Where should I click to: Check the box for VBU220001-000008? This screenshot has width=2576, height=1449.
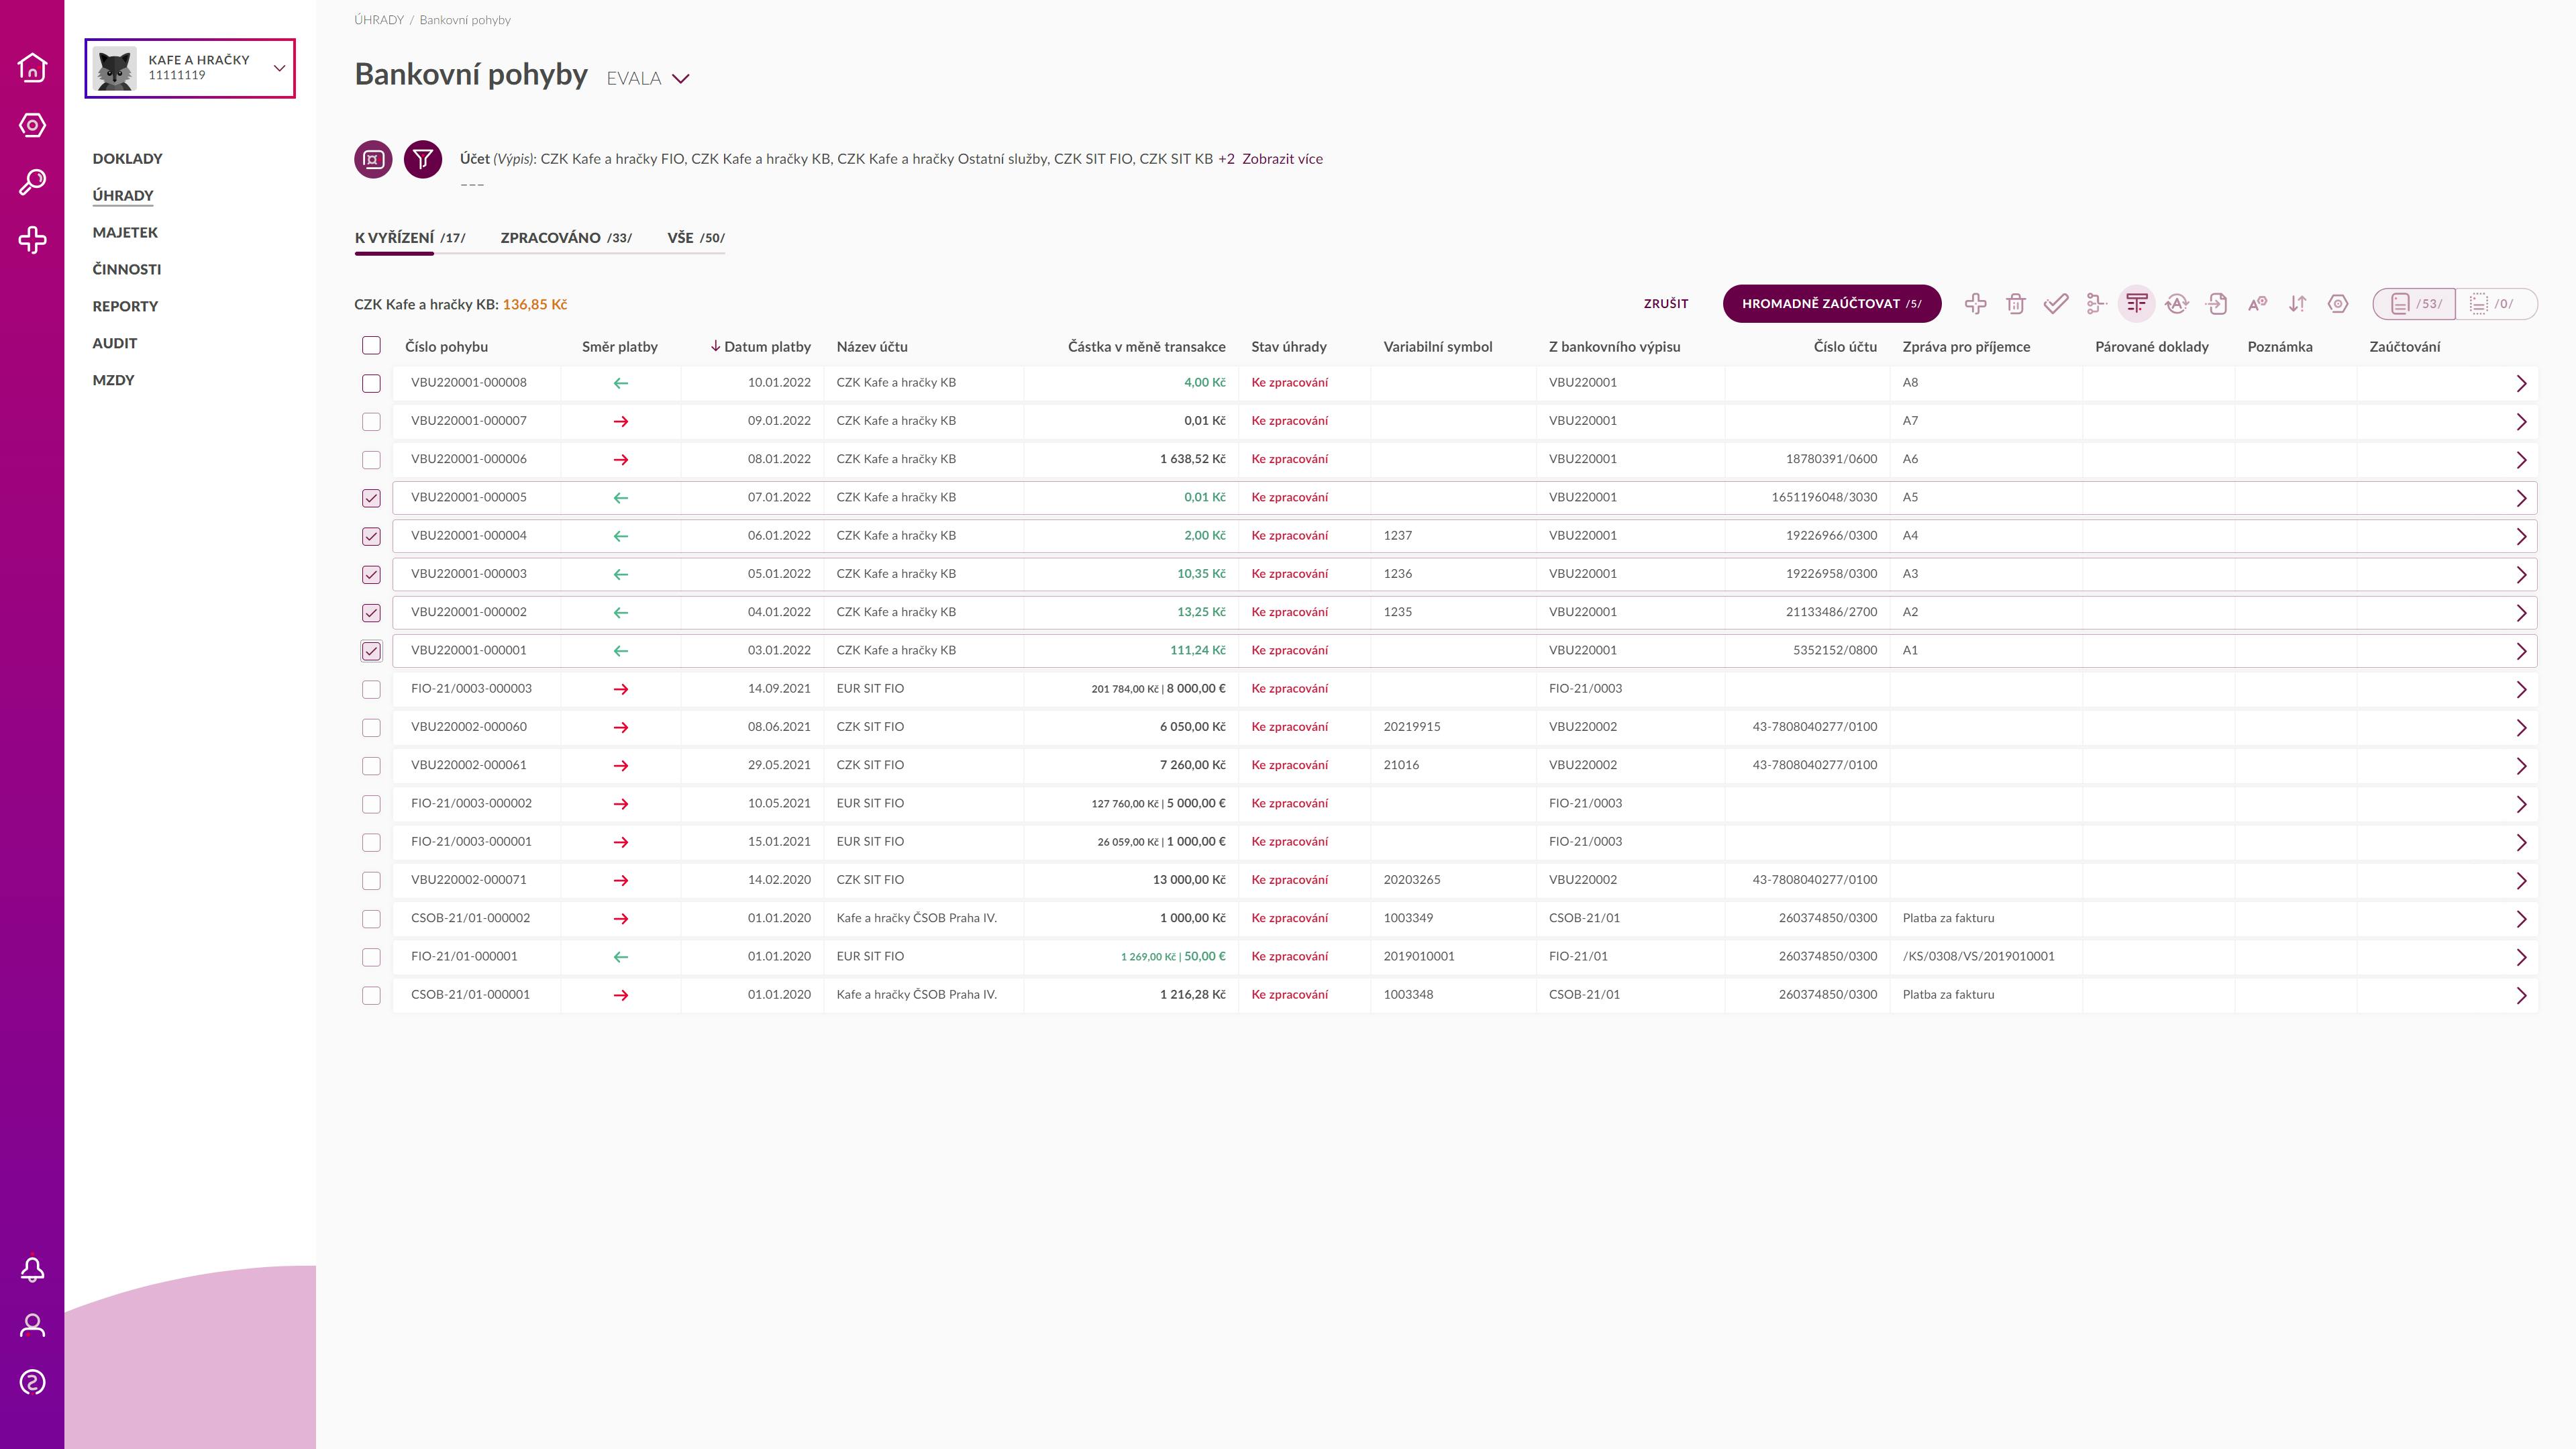tap(371, 383)
